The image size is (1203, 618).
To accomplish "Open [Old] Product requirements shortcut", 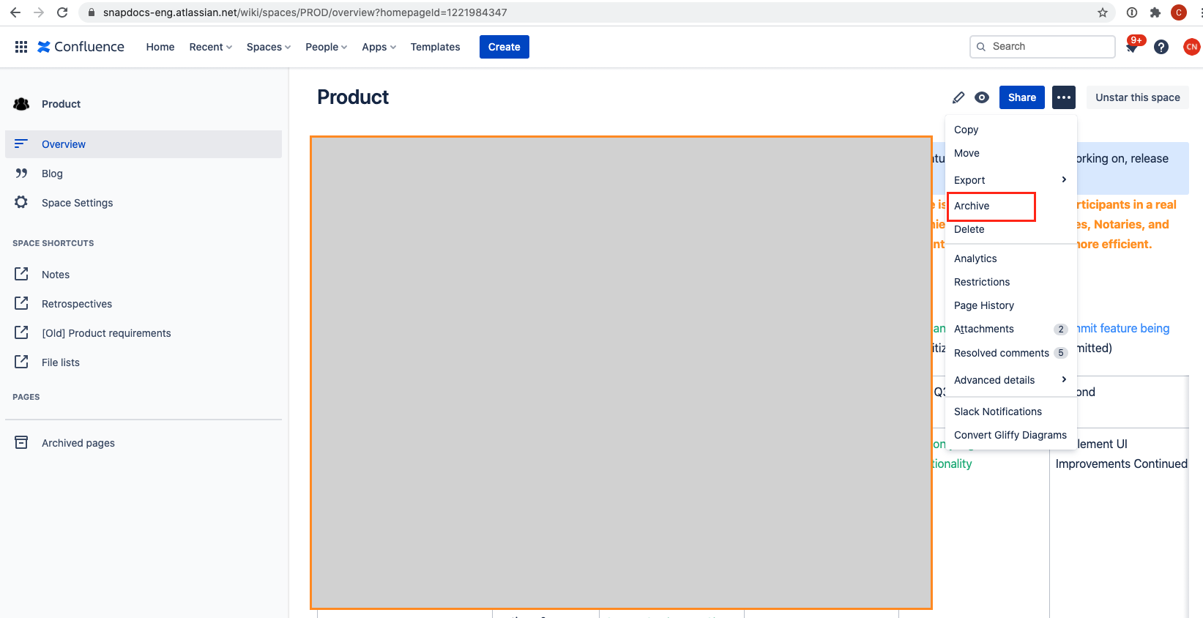I will 144,333.
